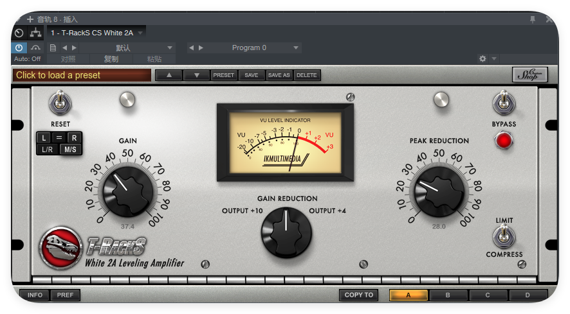The height and width of the screenshot is (314, 570).
Task: Flip the BYPASS toggle switch
Action: pos(504,103)
